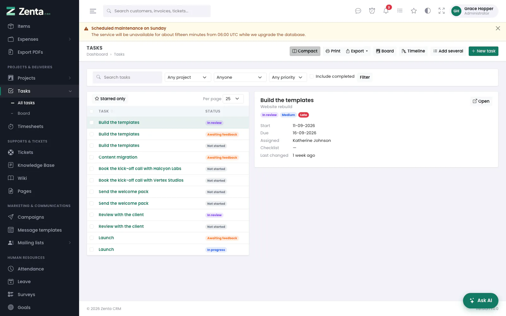Screen dimensions: 506x316
Task: Expand the Expenses sidebar menu
Action: pos(40,39)
